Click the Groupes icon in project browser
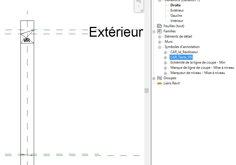The image size is (236, 165). [159, 78]
